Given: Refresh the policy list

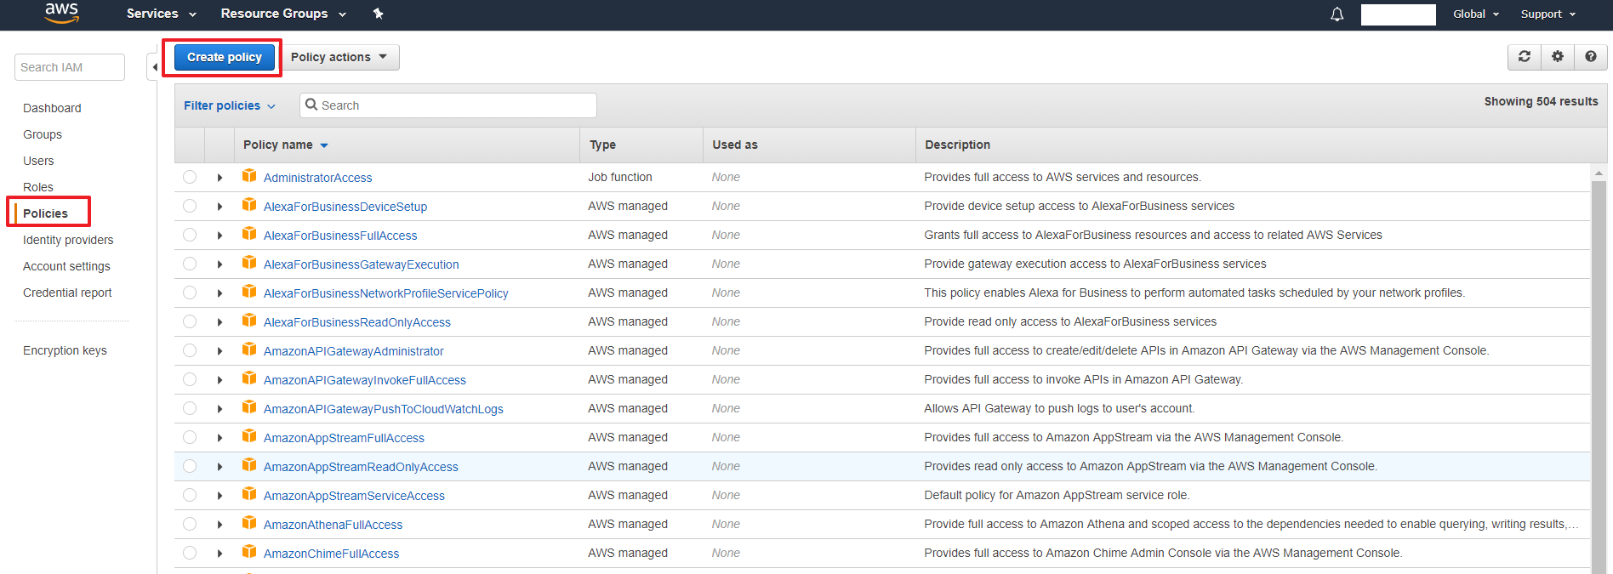Looking at the screenshot, I should pyautogui.click(x=1525, y=57).
